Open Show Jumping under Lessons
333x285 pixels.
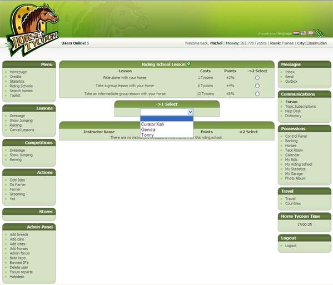click(21, 121)
